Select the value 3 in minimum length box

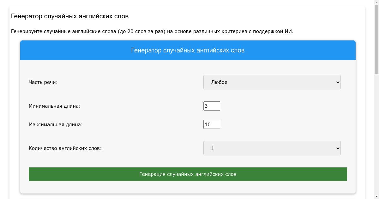(206, 106)
